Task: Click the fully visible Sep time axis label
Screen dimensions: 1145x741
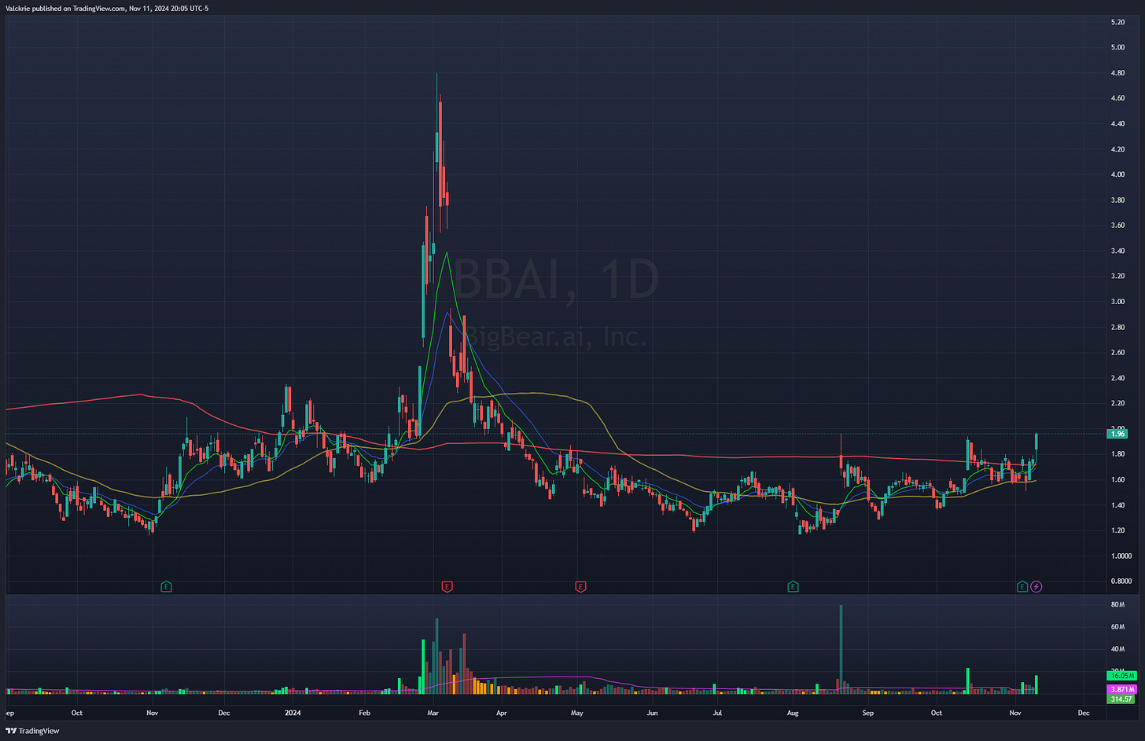Action: 868,713
